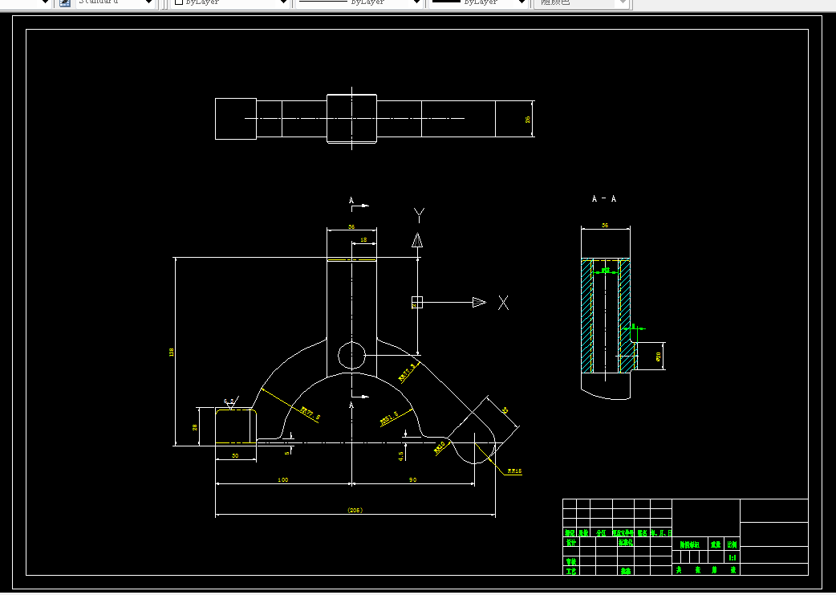Select the Ø20 diameter dimension in section view

pyautogui.click(x=659, y=356)
